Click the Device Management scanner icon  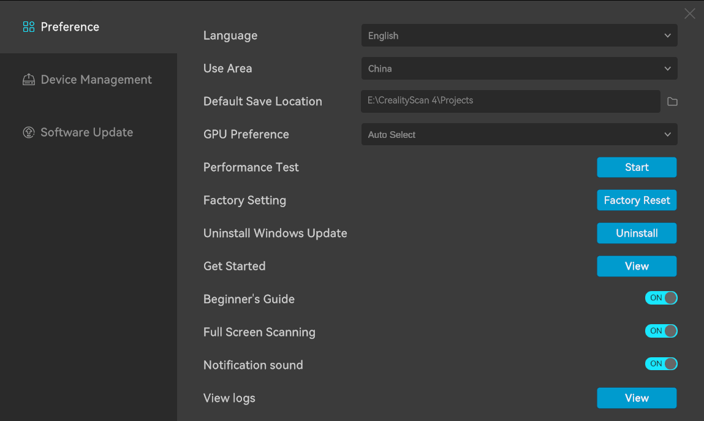28,80
